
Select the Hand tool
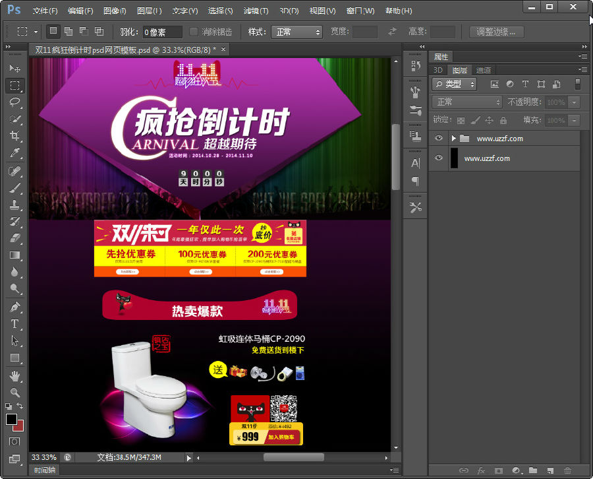pos(14,374)
